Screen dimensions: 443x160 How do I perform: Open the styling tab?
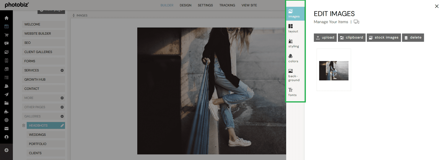(294, 44)
